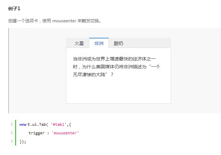
Task: Click code line number 2
Action: pyautogui.click(x=11, y=133)
